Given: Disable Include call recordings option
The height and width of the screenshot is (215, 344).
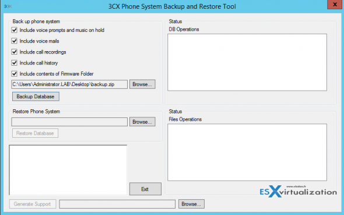Looking at the screenshot, I should pyautogui.click(x=15, y=52).
